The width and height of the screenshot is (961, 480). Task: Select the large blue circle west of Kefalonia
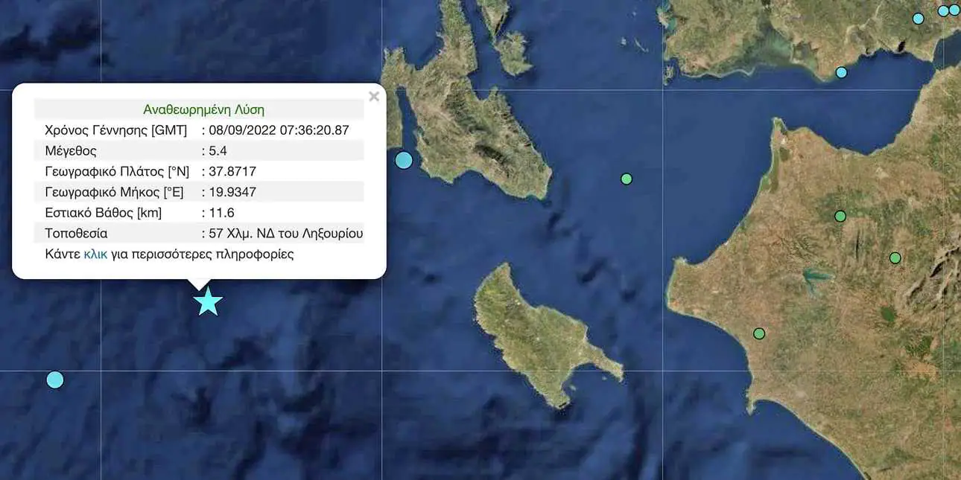click(404, 160)
